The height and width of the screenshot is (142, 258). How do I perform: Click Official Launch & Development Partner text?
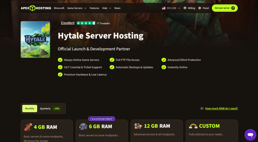[x=94, y=49]
